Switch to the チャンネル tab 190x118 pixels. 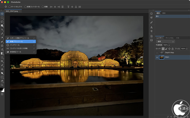point(170,38)
